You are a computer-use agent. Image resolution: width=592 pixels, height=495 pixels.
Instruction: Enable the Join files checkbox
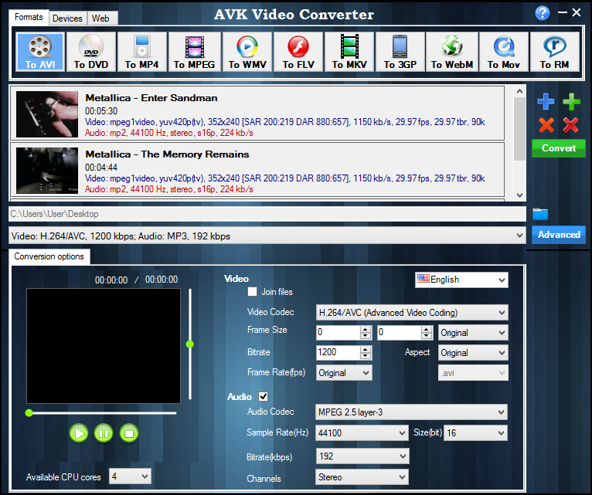(x=252, y=292)
